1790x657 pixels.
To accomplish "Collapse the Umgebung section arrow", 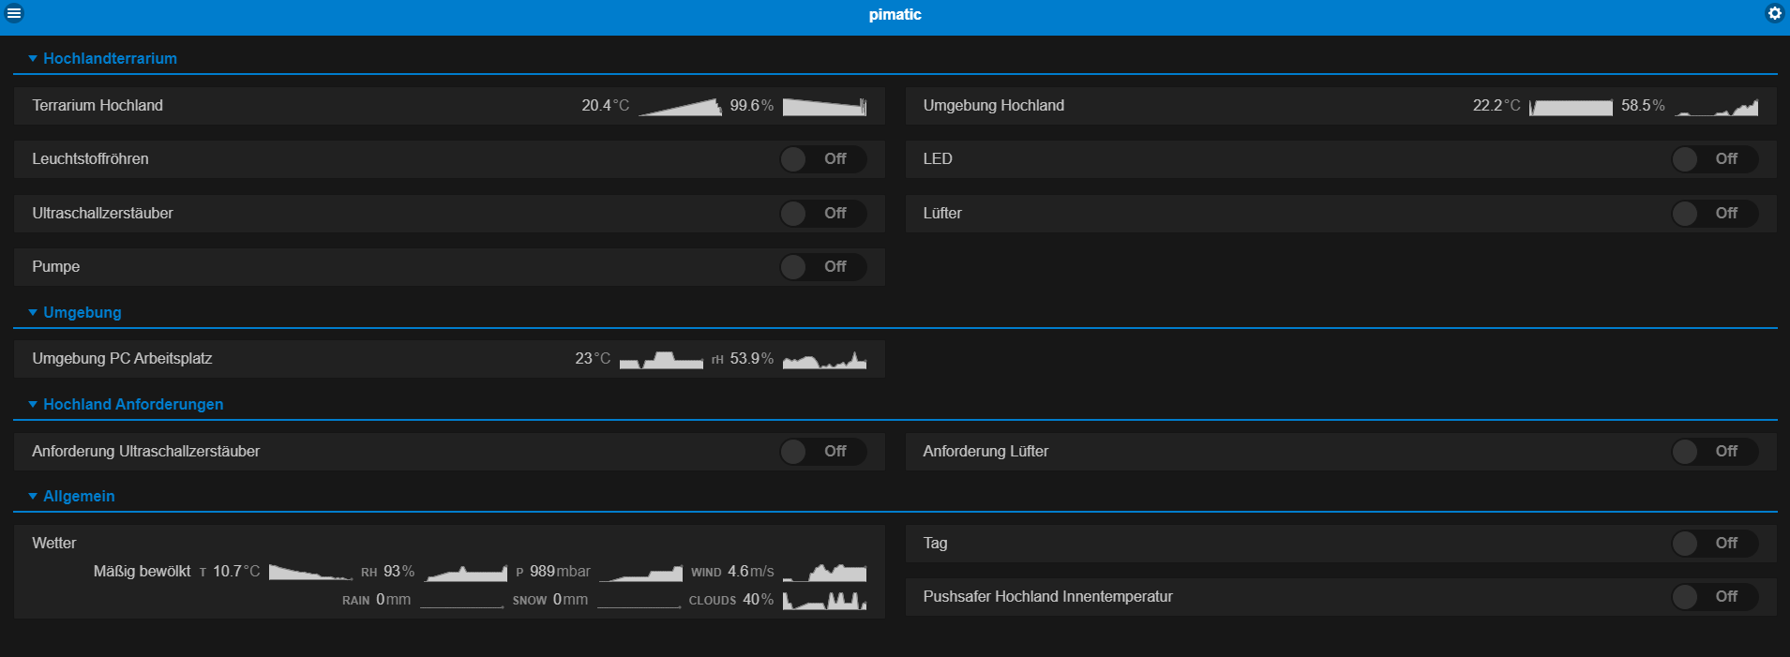I will pyautogui.click(x=33, y=312).
